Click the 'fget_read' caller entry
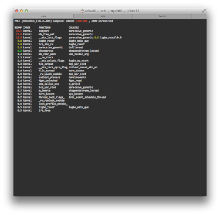Screen dimensions: 220x215 coord(75,80)
